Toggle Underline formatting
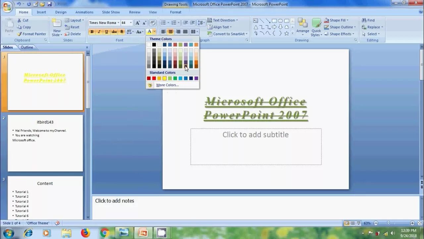The height and width of the screenshot is (239, 424). coord(106,32)
